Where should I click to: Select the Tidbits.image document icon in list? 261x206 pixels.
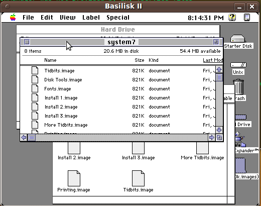pyautogui.click(x=35, y=70)
